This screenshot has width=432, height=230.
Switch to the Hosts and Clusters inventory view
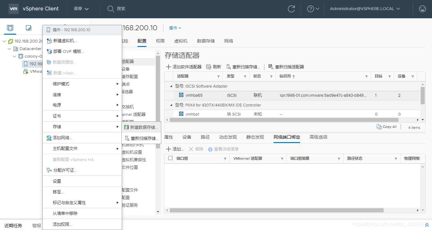[x=10, y=28]
